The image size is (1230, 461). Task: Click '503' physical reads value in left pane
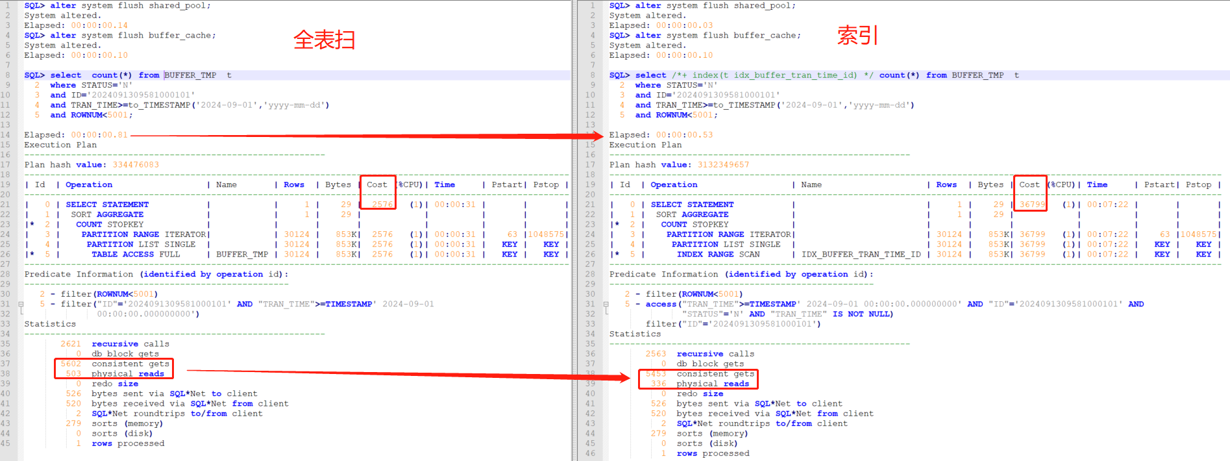(73, 374)
